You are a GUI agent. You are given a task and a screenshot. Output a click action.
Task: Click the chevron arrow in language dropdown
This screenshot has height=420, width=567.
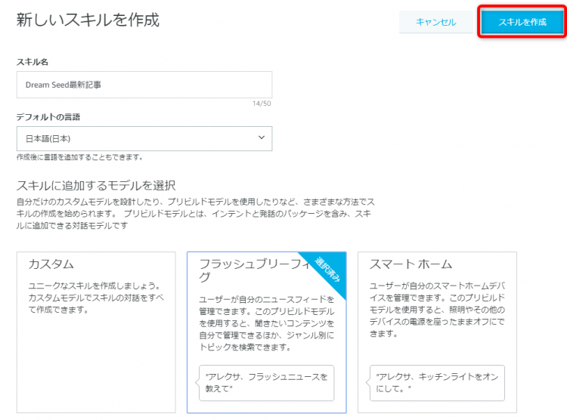tap(262, 137)
